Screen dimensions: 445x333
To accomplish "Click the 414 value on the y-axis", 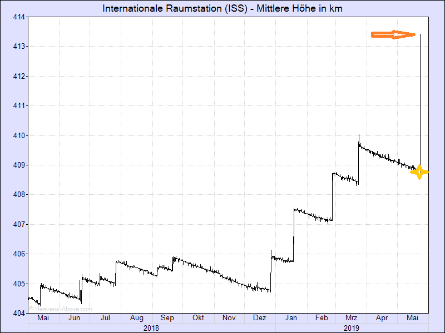I will pyautogui.click(x=19, y=17).
